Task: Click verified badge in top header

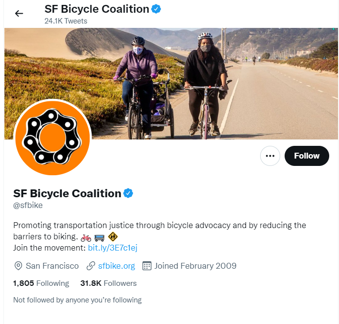Action: click(157, 9)
